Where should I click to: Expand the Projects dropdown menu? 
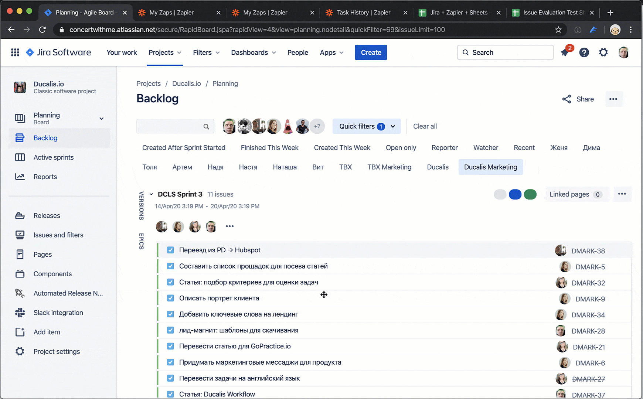165,52
